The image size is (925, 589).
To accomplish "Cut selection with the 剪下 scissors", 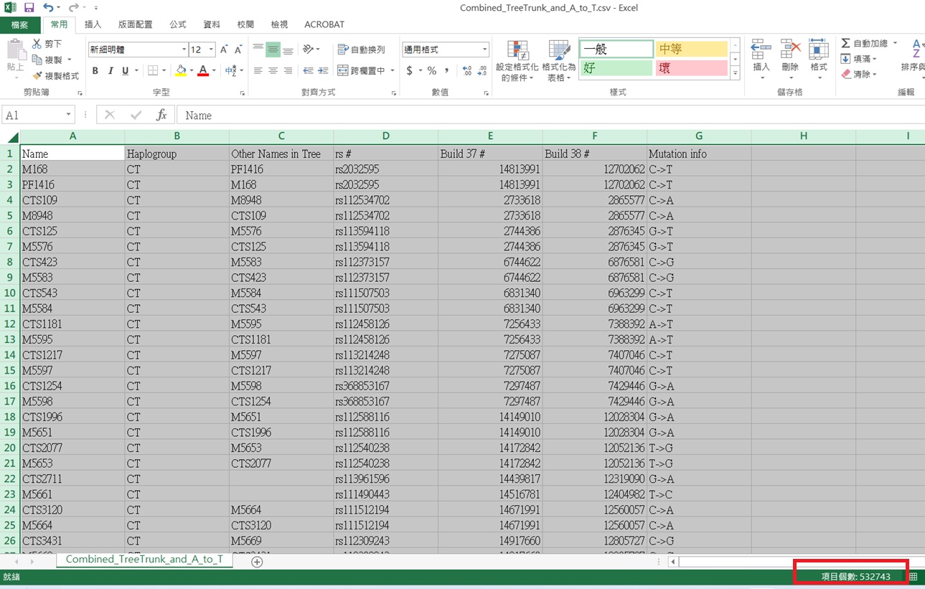I will 49,44.
